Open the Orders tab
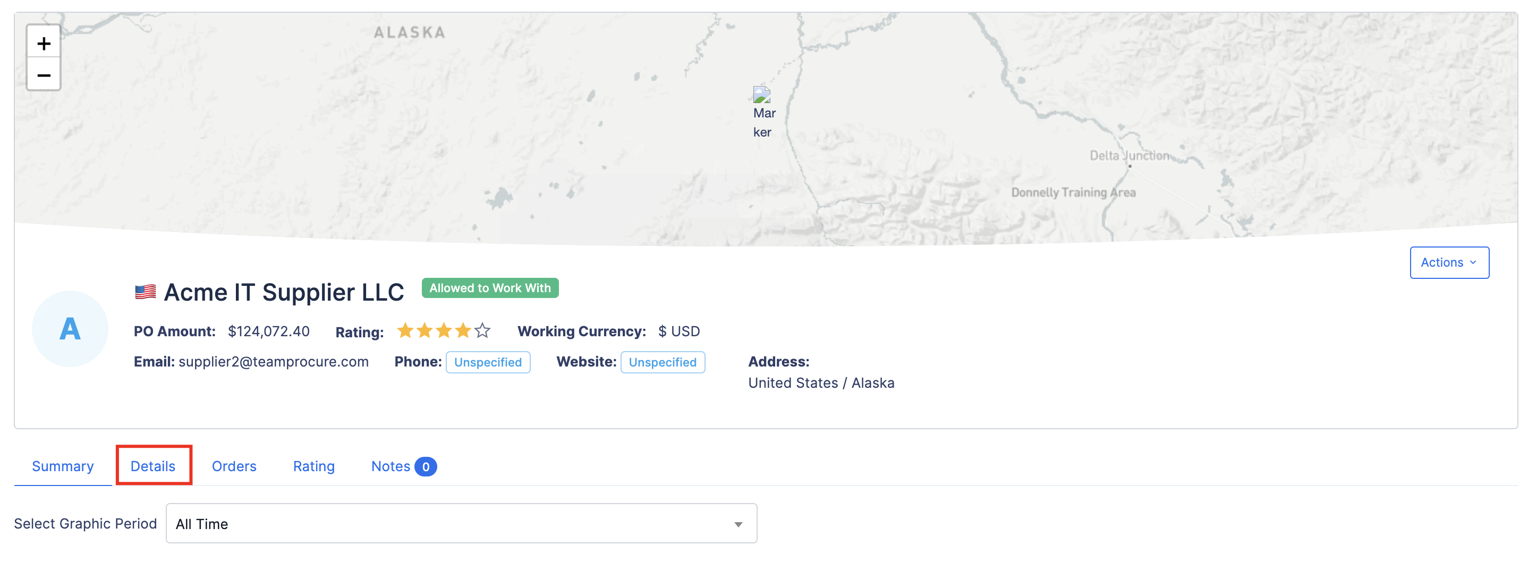 (x=234, y=466)
